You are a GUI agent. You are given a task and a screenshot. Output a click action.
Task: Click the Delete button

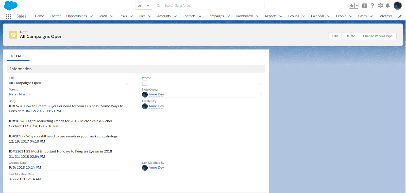tap(350, 36)
